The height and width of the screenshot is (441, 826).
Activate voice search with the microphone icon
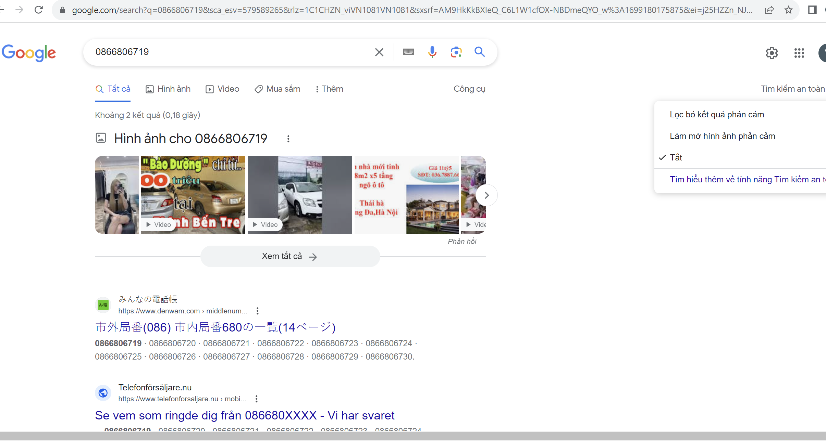click(432, 52)
